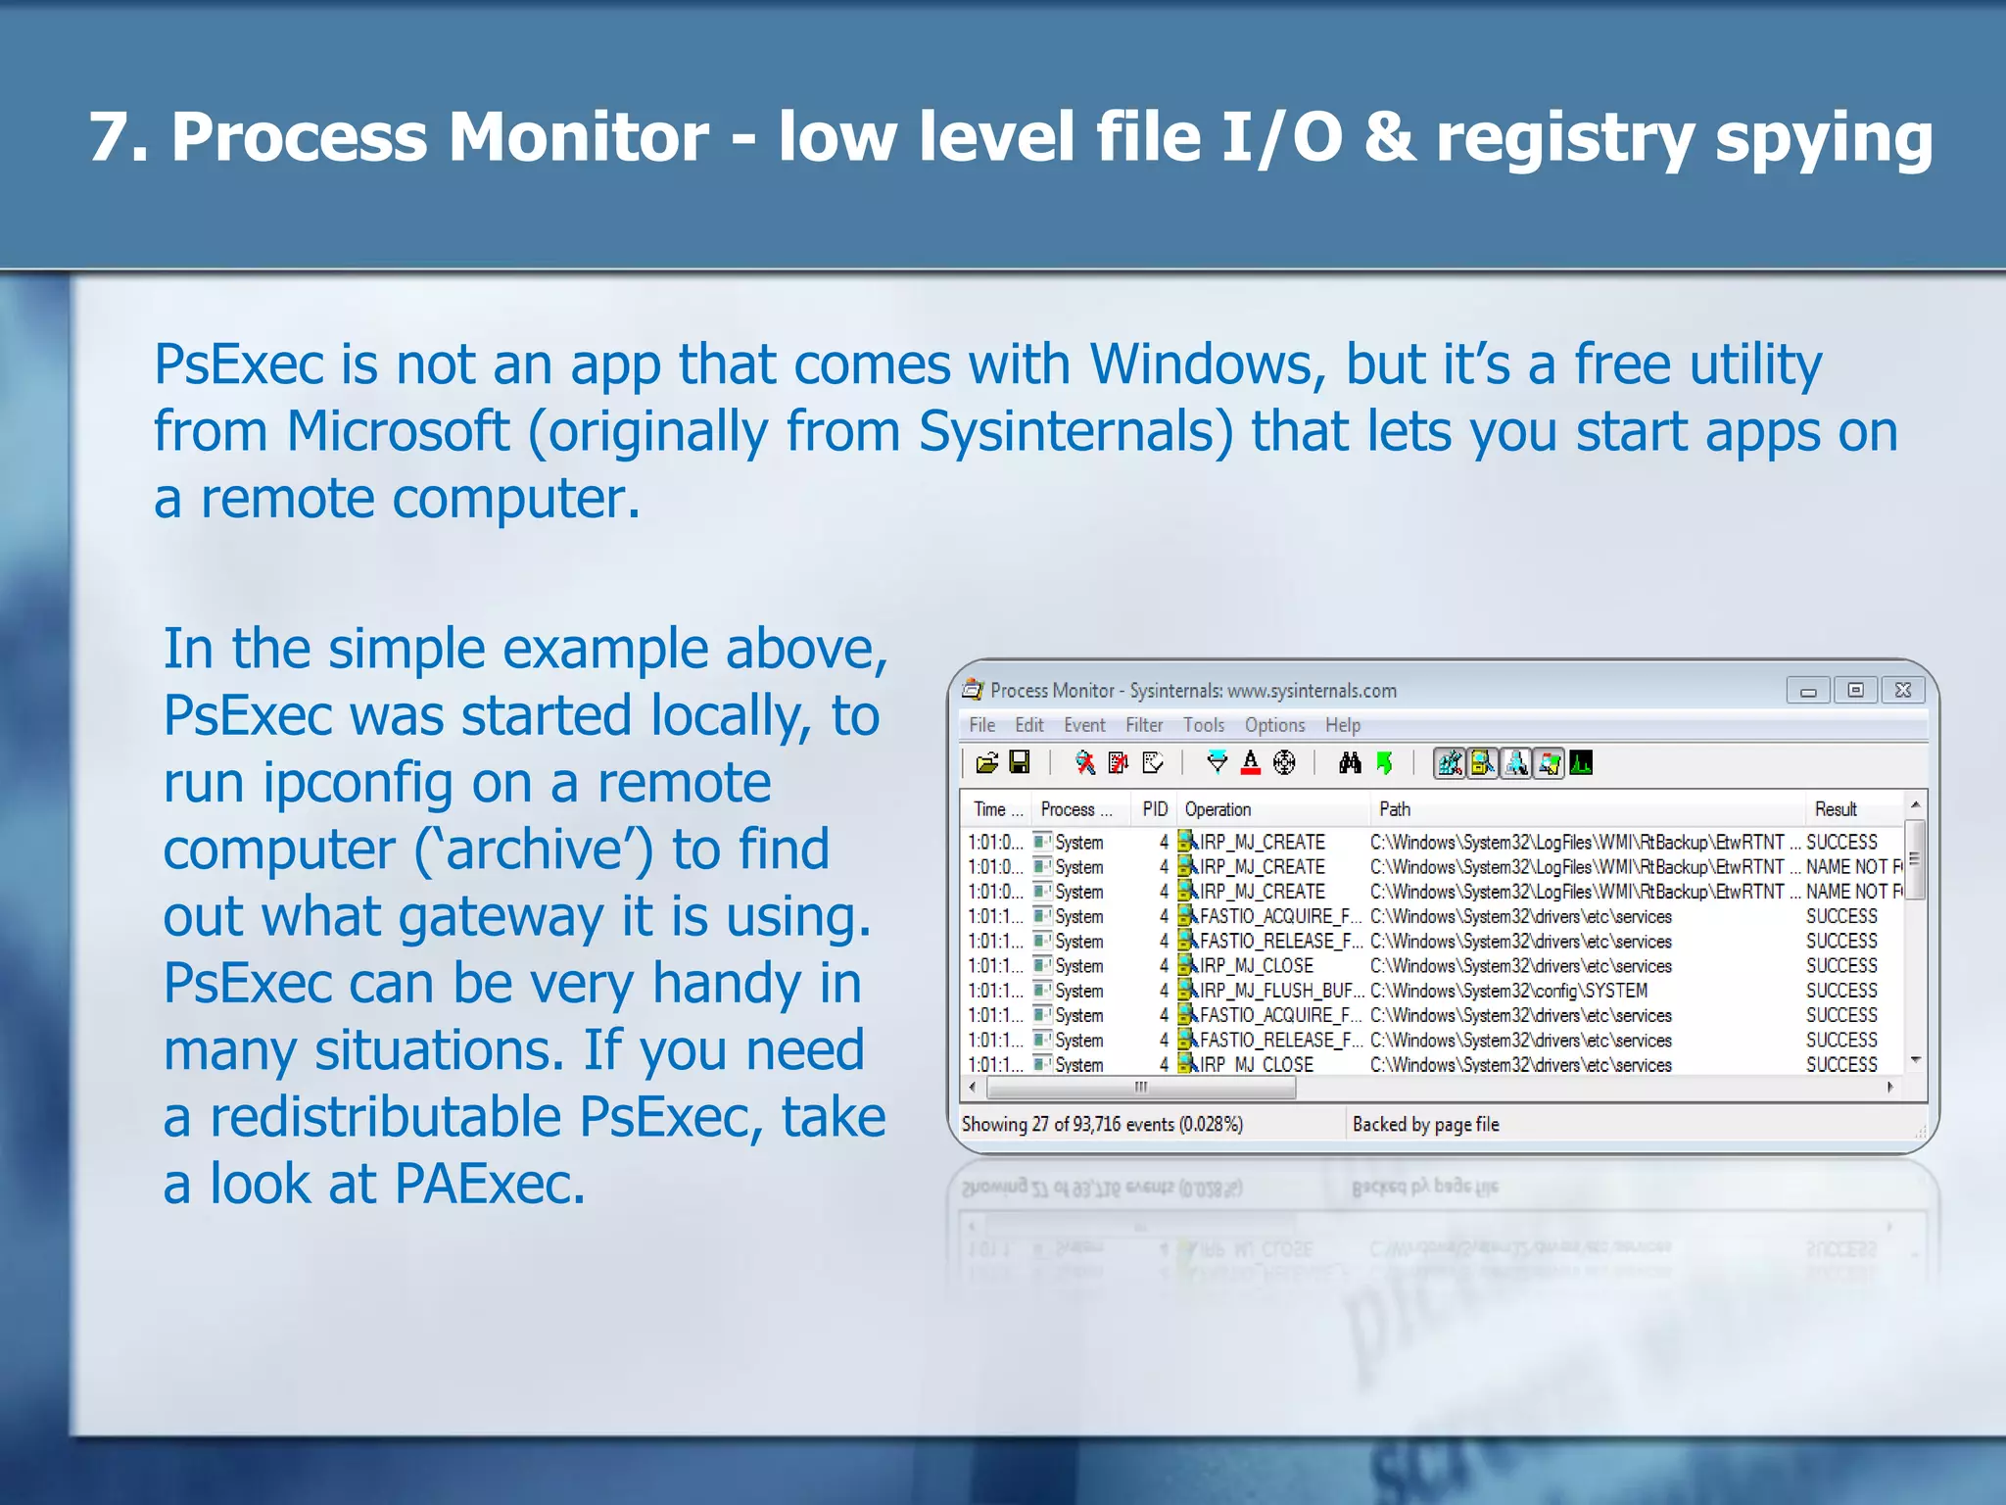2006x1505 pixels.
Task: Close the Process Monitor window
Action: click(1903, 691)
